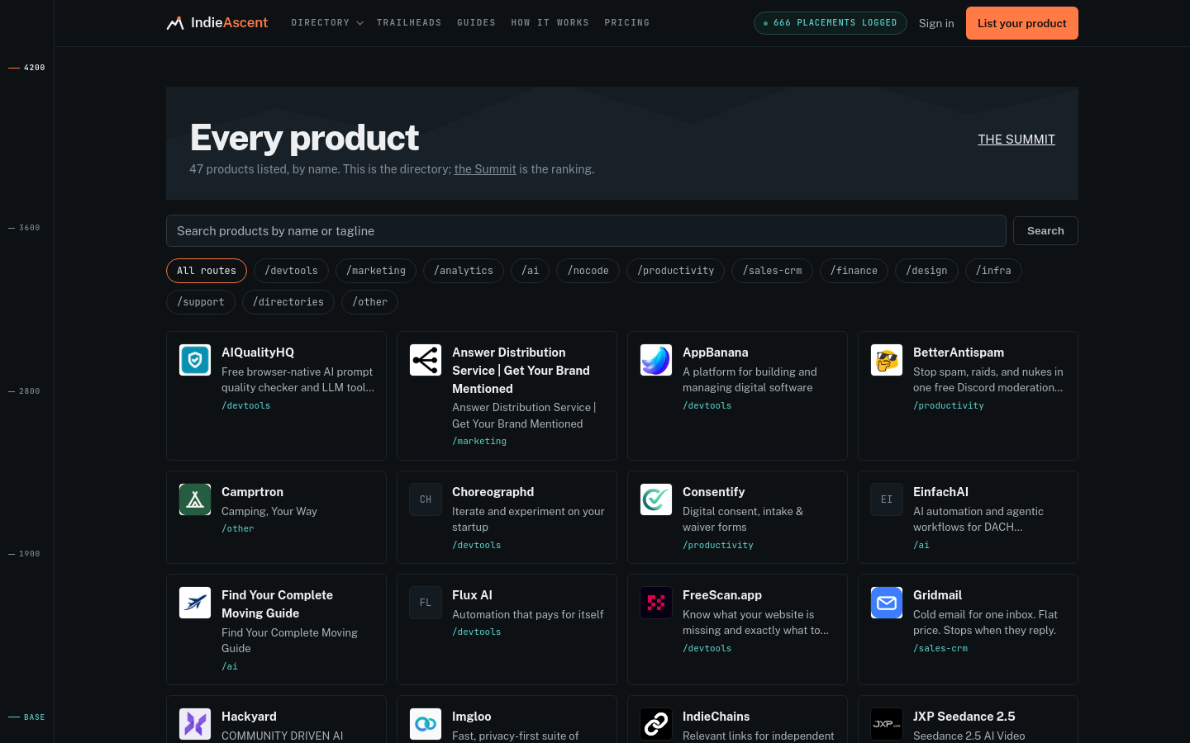Click the Choreographd CH placeholder icon
Screen dimensions: 1190x743
click(x=426, y=499)
